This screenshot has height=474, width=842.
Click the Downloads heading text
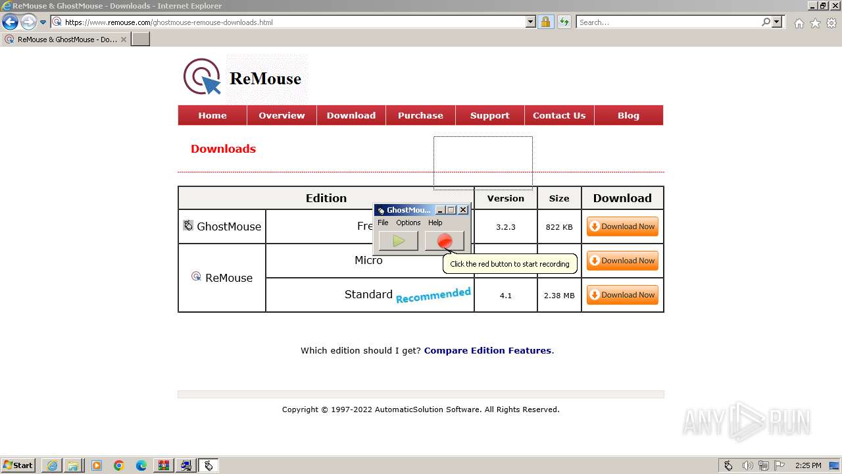coord(223,149)
